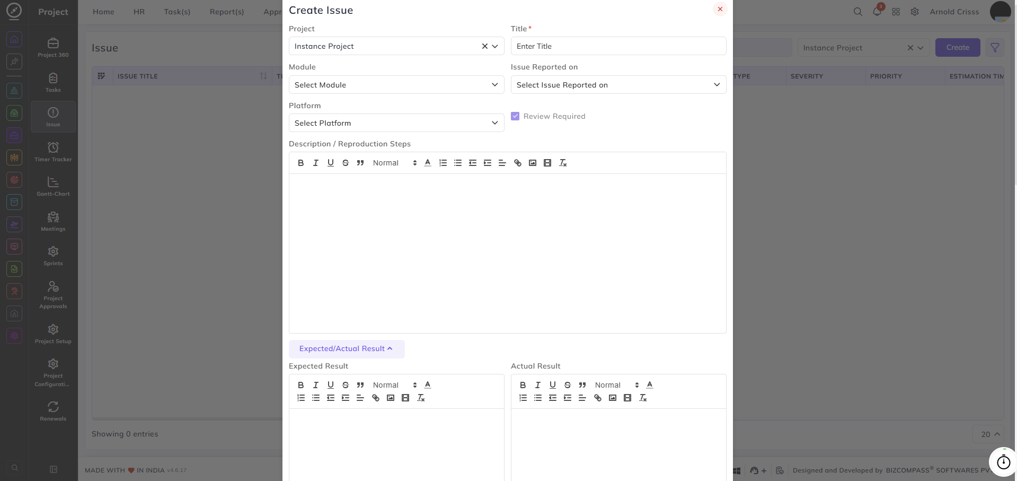This screenshot has width=1017, height=481.
Task: Toggle italic in Description editor toolbar
Action: click(315, 163)
